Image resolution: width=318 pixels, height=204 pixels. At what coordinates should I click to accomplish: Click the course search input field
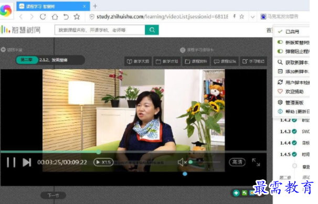tap(100, 30)
